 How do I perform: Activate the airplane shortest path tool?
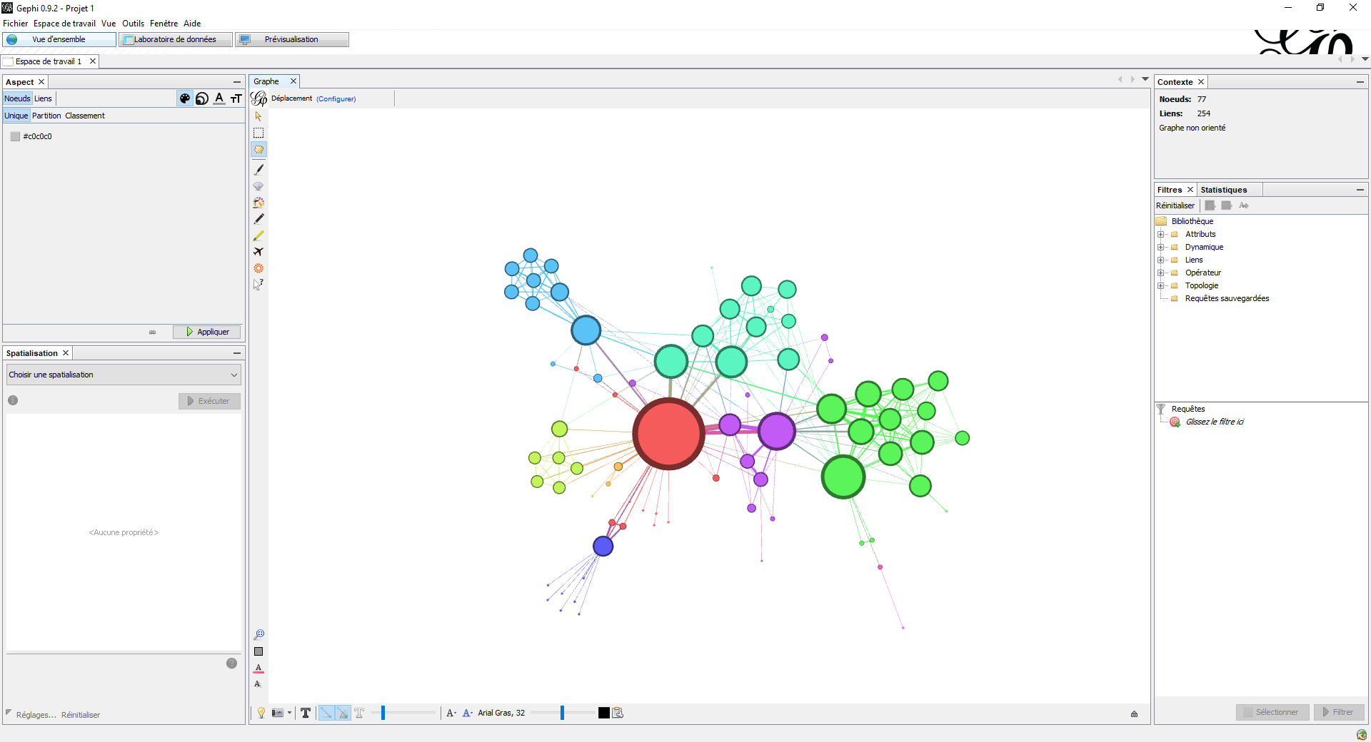tap(258, 252)
